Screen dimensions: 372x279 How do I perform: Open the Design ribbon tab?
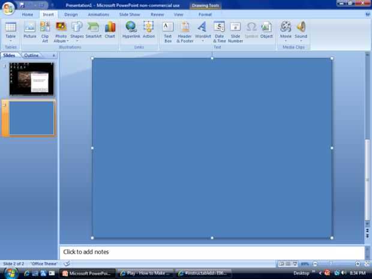click(x=71, y=14)
